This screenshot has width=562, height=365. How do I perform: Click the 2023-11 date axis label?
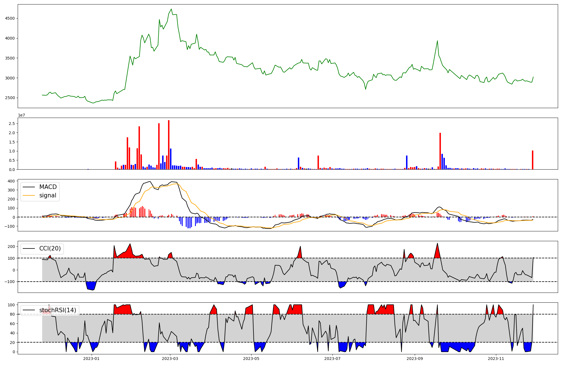point(496,359)
